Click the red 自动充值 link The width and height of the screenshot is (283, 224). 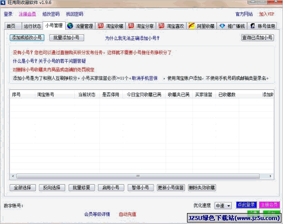click(127, 214)
